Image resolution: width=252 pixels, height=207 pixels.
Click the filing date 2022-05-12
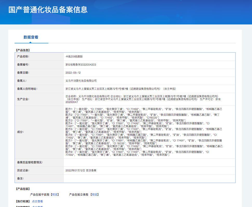[73, 73]
